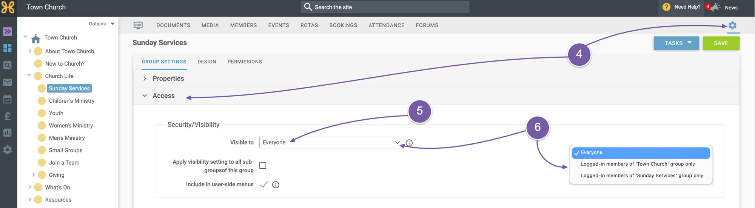Open the envelope mail icon in sidebar

point(8,82)
